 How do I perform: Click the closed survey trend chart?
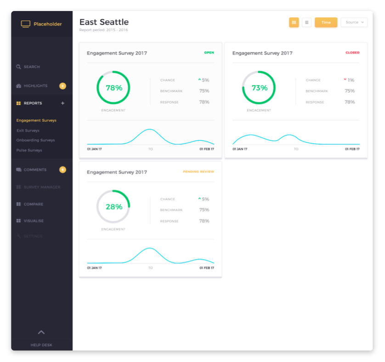point(296,139)
